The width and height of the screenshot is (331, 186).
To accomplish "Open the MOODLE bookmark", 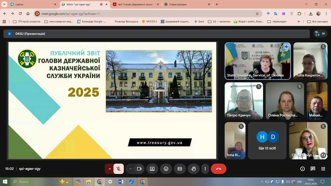I will 149,22.
